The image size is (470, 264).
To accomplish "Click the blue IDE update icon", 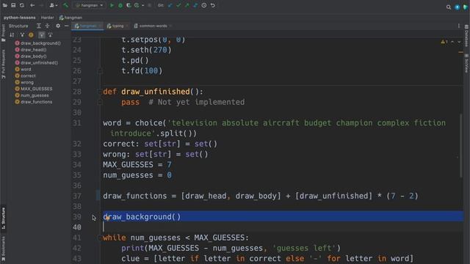I will click(458, 7).
